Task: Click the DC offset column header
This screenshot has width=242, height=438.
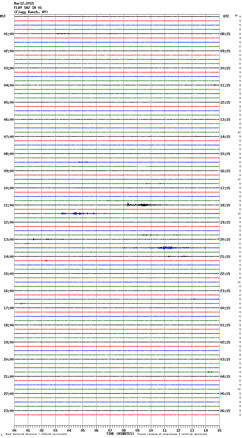Action: 236,15
